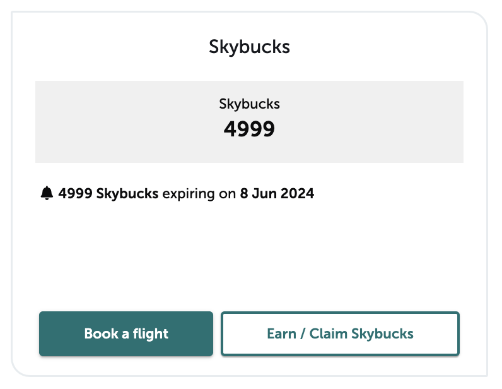Click the word 'Earn' on the outlined button
The width and height of the screenshot is (502, 389).
coord(282,334)
